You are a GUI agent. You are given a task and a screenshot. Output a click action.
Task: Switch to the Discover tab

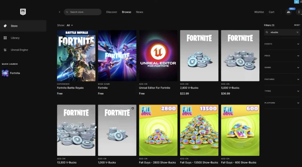click(x=111, y=12)
